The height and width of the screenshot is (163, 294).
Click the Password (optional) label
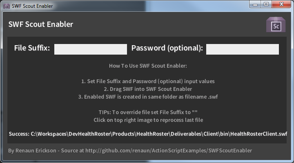tap(167, 48)
